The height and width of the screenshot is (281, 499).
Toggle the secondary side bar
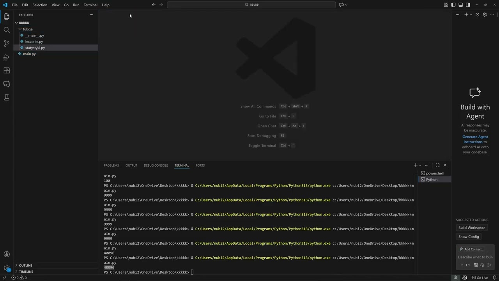pyautogui.click(x=468, y=5)
